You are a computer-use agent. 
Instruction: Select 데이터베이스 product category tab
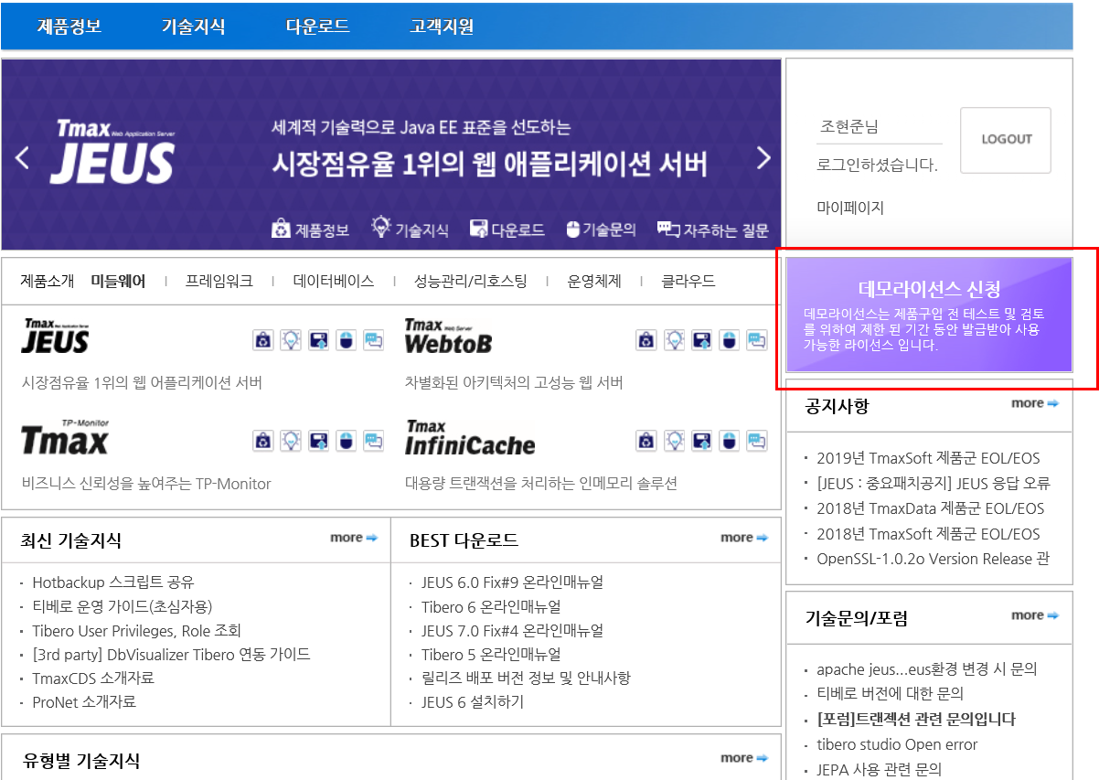[334, 281]
